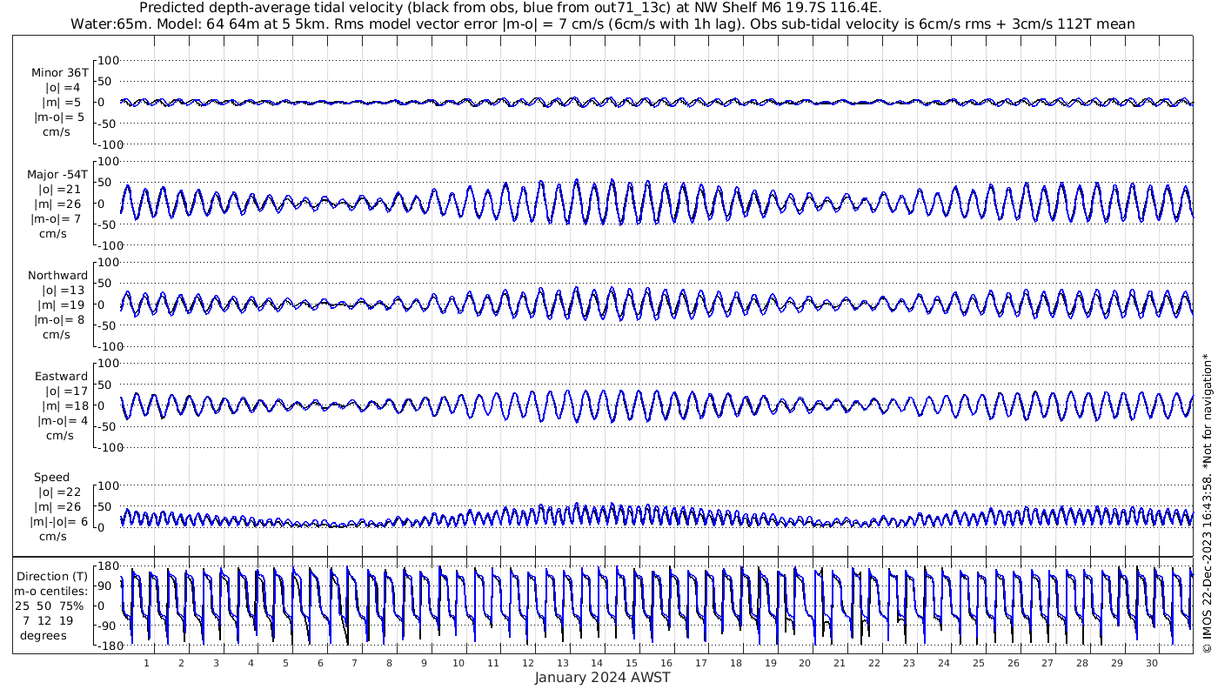Viewport: 1218px width, 696px height.
Task: Click the IMOS copyright timestamp text
Action: coord(1206,504)
